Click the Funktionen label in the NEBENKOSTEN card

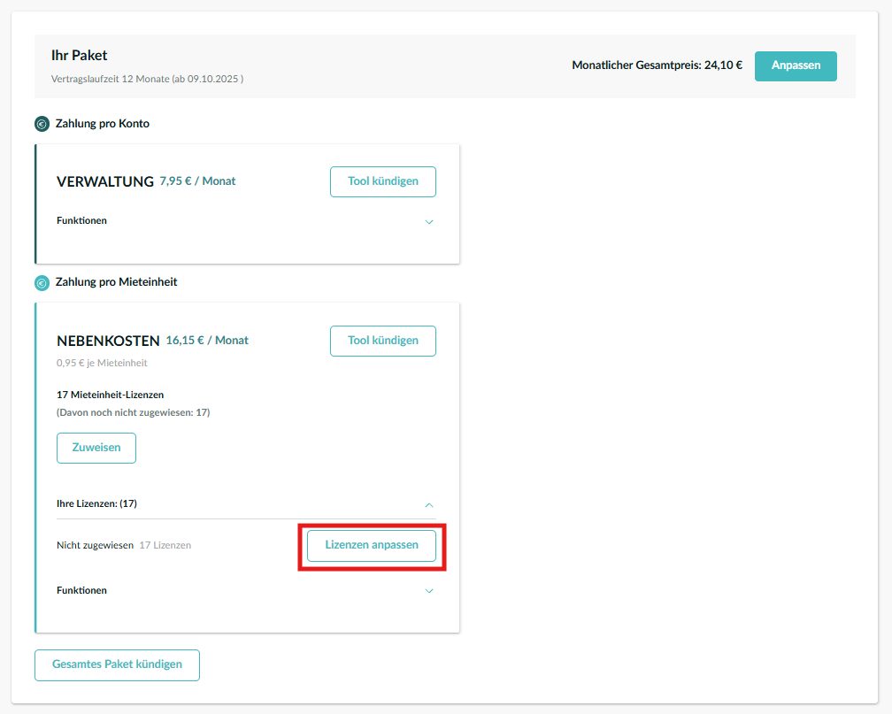click(x=81, y=590)
